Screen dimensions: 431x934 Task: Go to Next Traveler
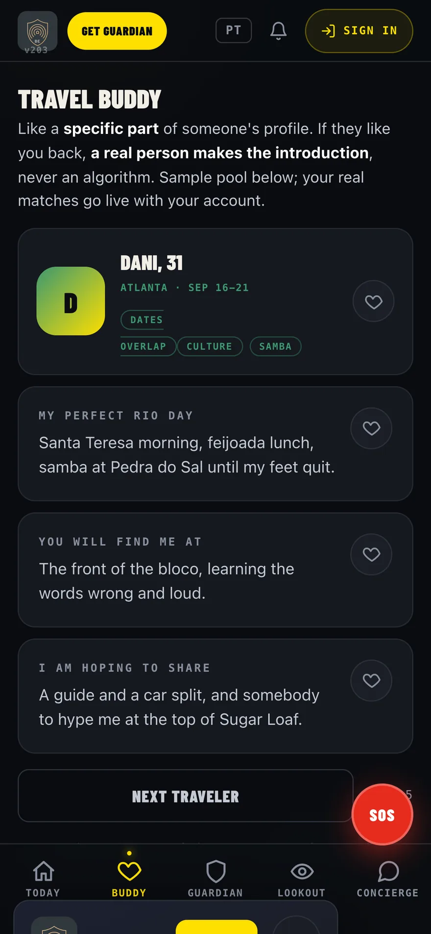(x=186, y=796)
